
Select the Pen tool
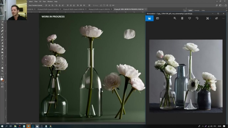point(2,55)
